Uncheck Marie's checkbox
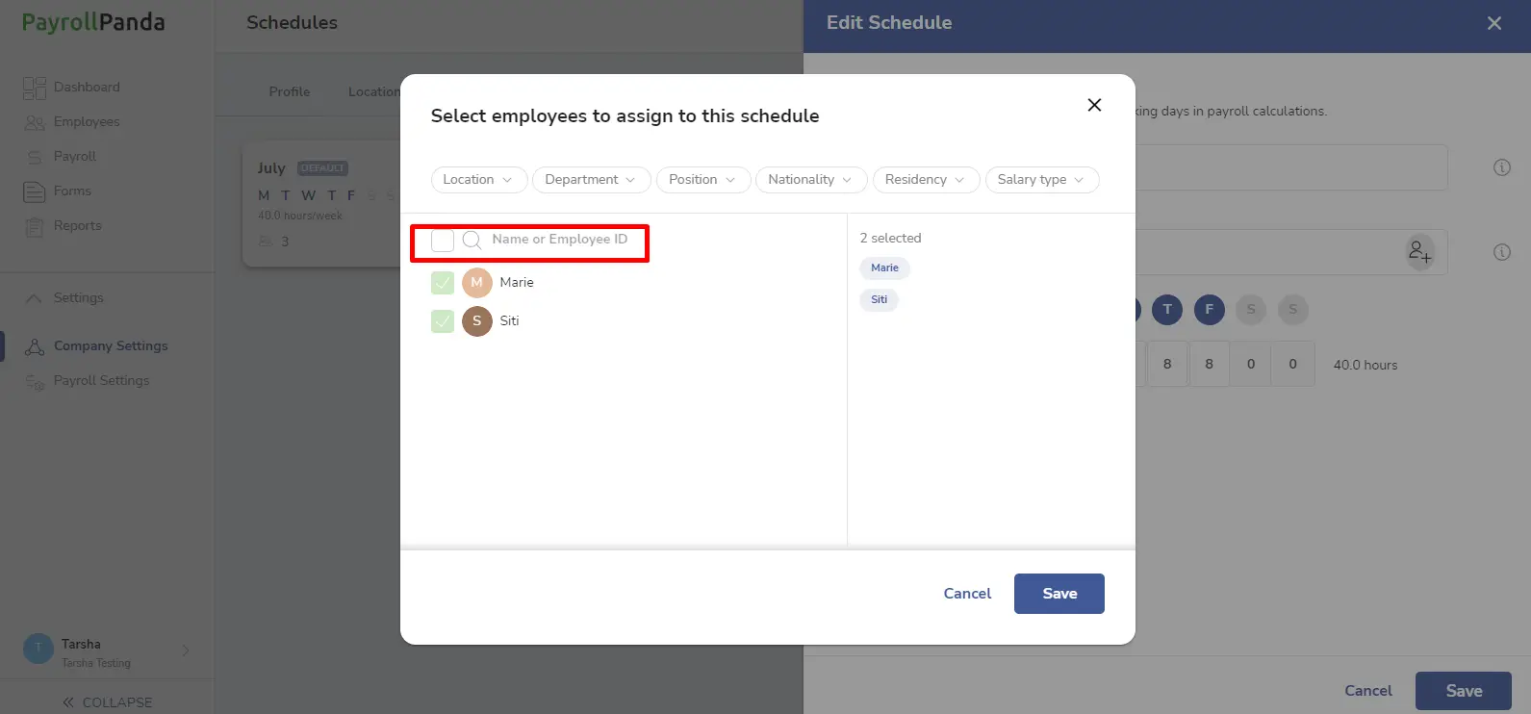Image resolution: width=1531 pixels, height=714 pixels. [x=443, y=283]
